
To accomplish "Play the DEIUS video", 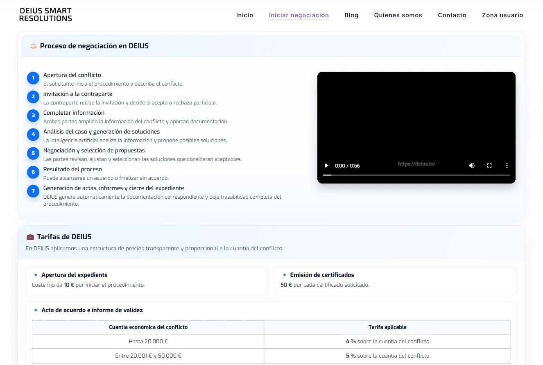I will (x=327, y=165).
